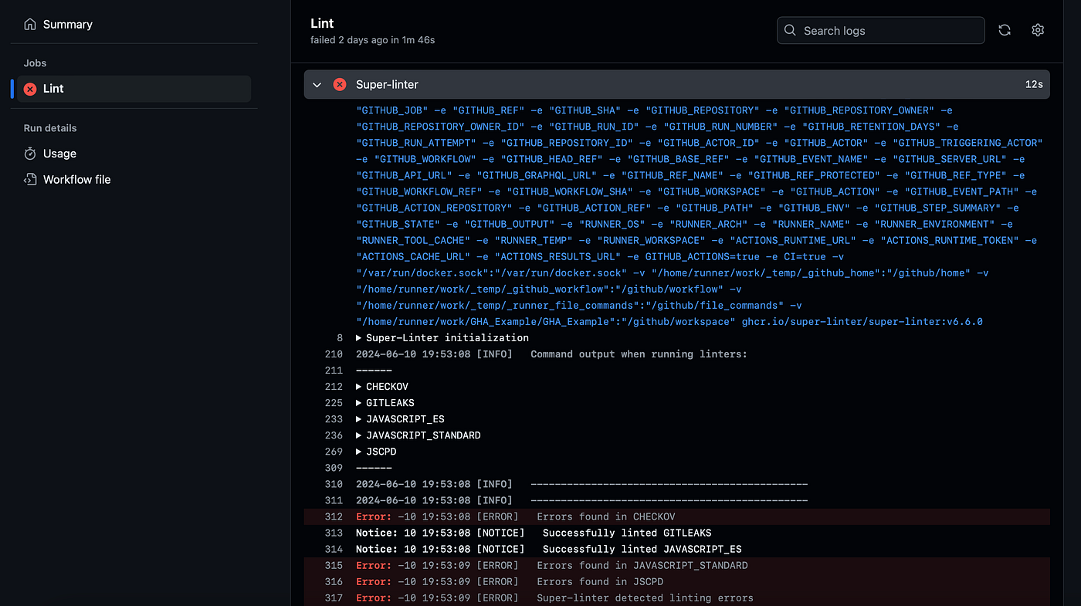Screen dimensions: 1081x606
Task: Open the Summary page via its house icon
Action: point(30,24)
